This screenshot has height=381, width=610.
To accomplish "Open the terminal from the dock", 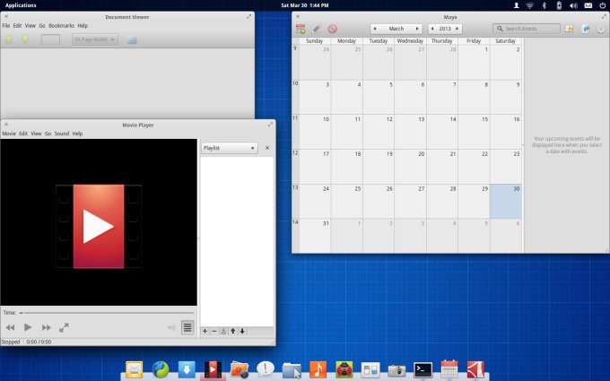I will [x=423, y=369].
